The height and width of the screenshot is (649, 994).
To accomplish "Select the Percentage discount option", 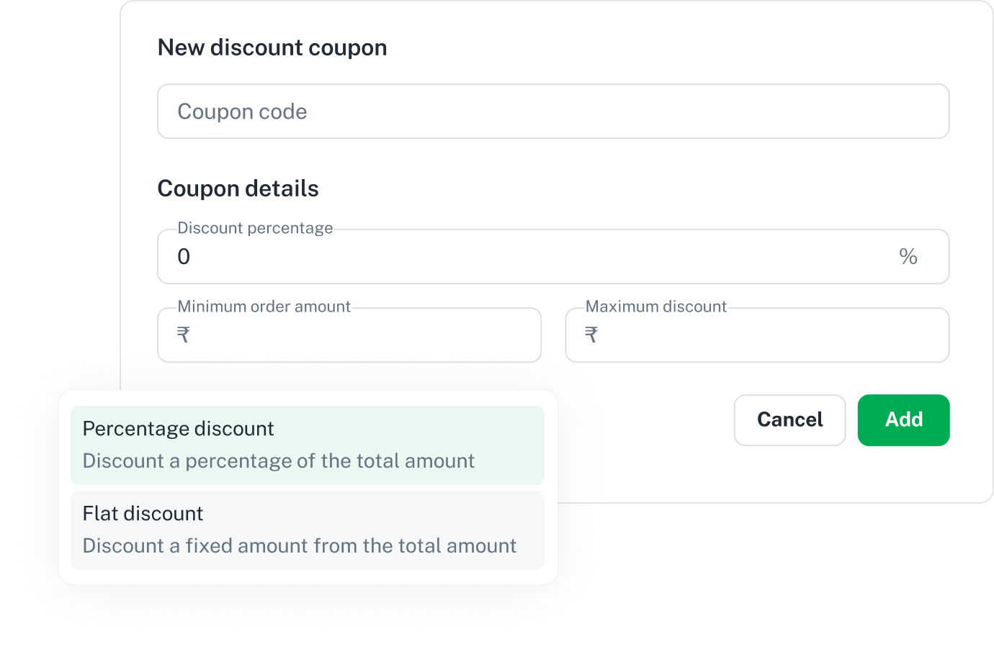I will point(307,445).
